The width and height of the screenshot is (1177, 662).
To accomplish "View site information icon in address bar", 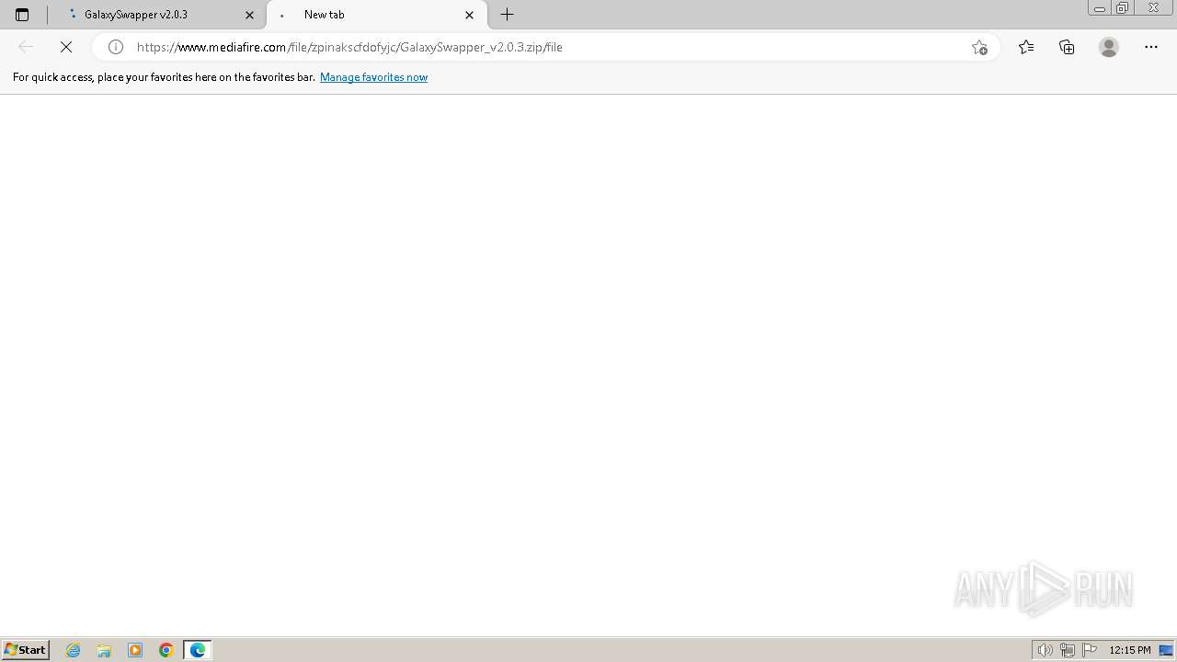I will [x=116, y=47].
